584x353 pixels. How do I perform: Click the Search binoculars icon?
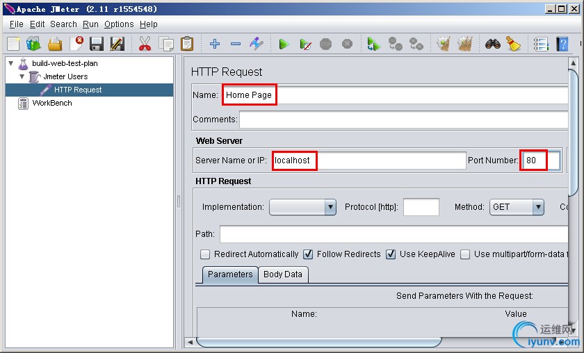coord(493,44)
